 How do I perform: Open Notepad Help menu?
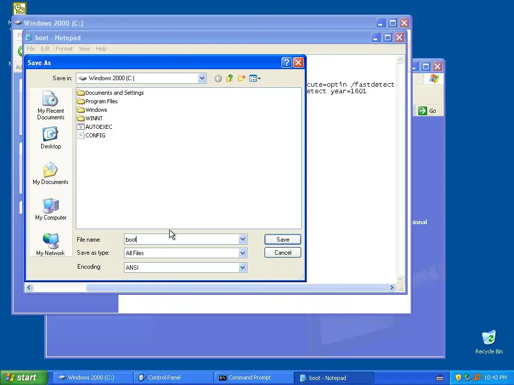101,49
